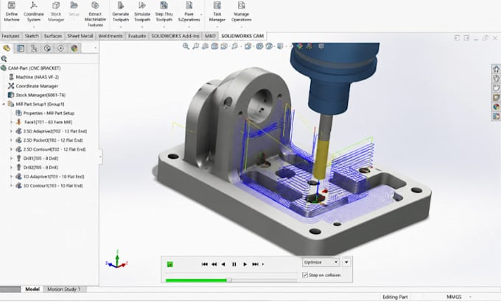Open the Generate Toolpath dropdown arrow
This screenshot has width=501, height=302.
coord(120,26)
